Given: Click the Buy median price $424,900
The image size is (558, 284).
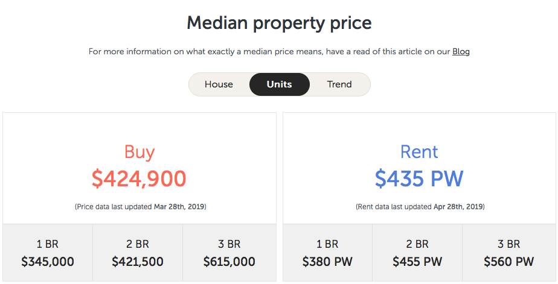Looking at the screenshot, I should click(139, 178).
